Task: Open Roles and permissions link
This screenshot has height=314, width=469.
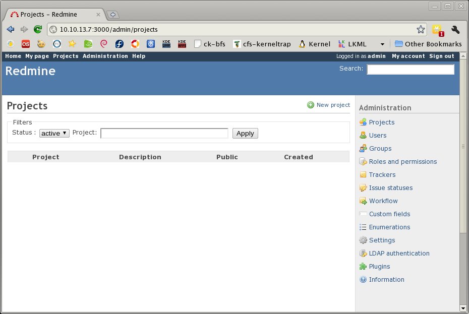Action: (x=403, y=161)
